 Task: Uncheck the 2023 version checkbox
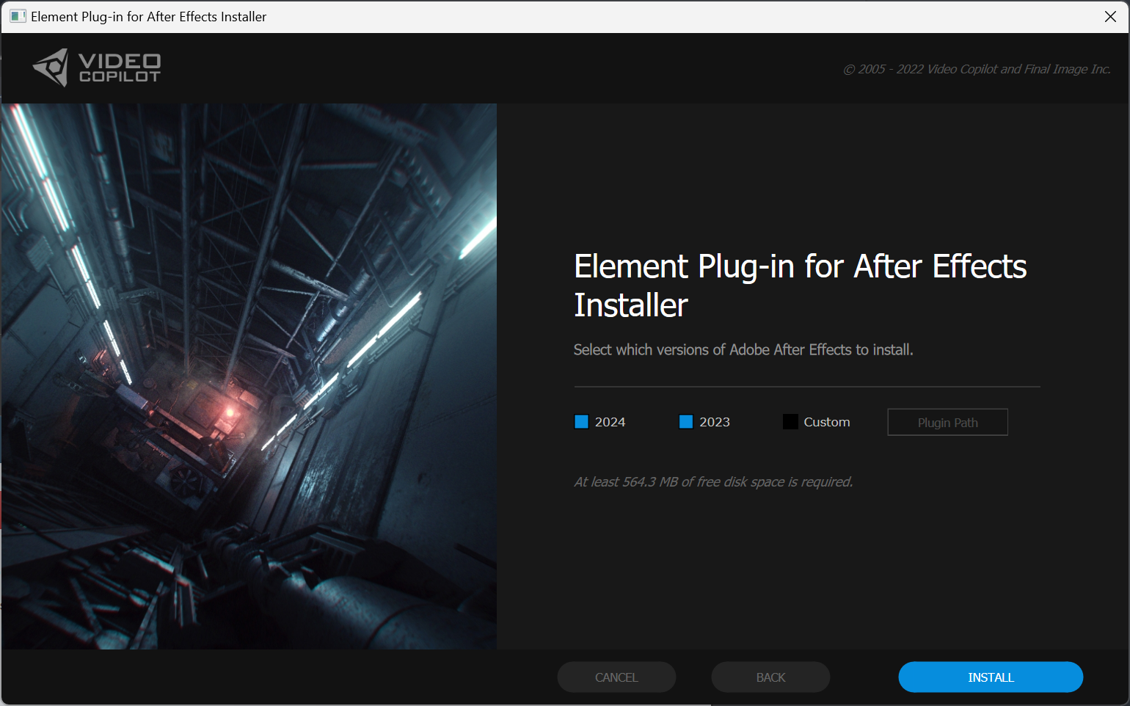click(x=686, y=422)
